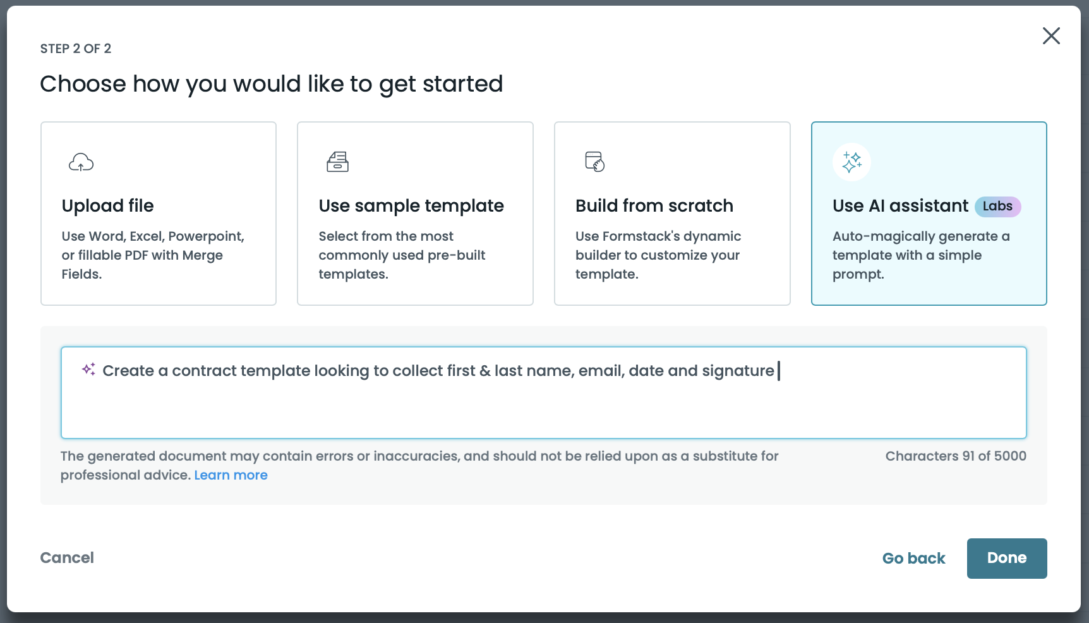Click the Done button
Viewport: 1089px width, 623px height.
pyautogui.click(x=1006, y=558)
